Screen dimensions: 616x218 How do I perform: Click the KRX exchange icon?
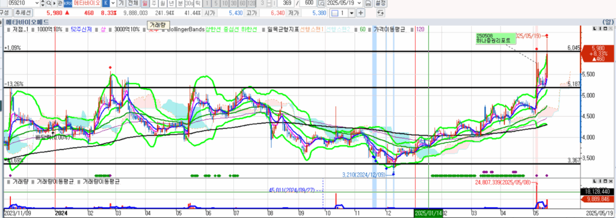pos(67,3)
